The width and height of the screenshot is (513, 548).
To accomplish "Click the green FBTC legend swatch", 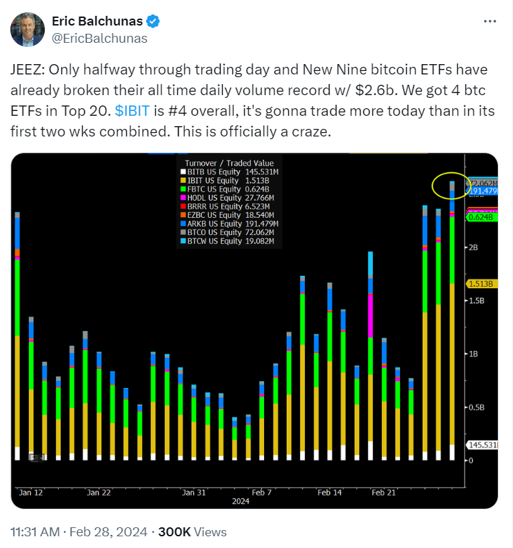I will point(183,189).
